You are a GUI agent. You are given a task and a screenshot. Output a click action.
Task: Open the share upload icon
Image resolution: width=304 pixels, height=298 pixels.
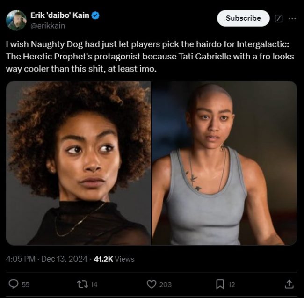point(289,284)
